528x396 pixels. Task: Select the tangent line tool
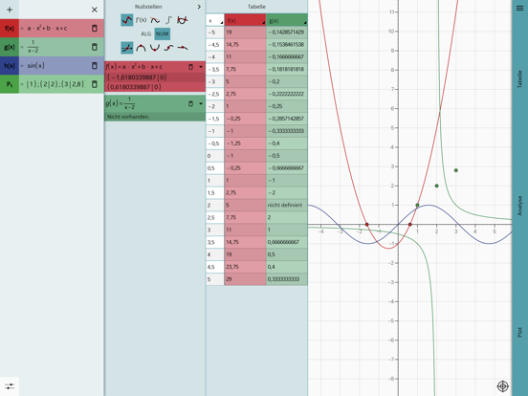[155, 20]
